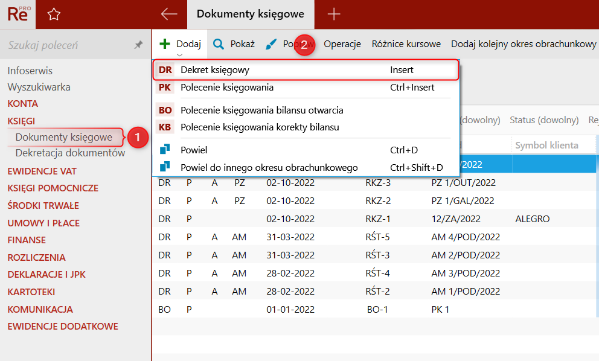Click the back arrow icon

coord(169,14)
